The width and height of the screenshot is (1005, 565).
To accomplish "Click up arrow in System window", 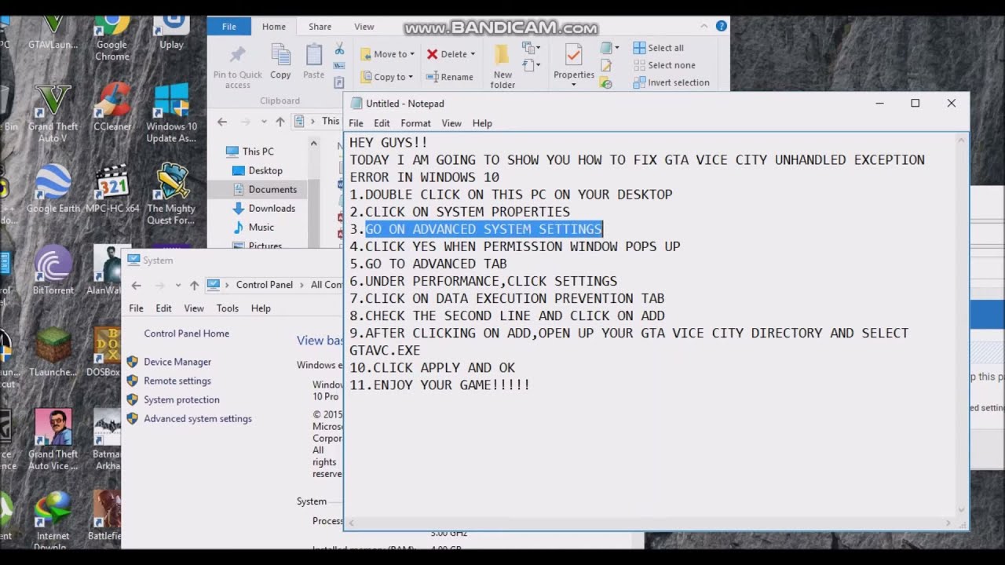I will [194, 285].
